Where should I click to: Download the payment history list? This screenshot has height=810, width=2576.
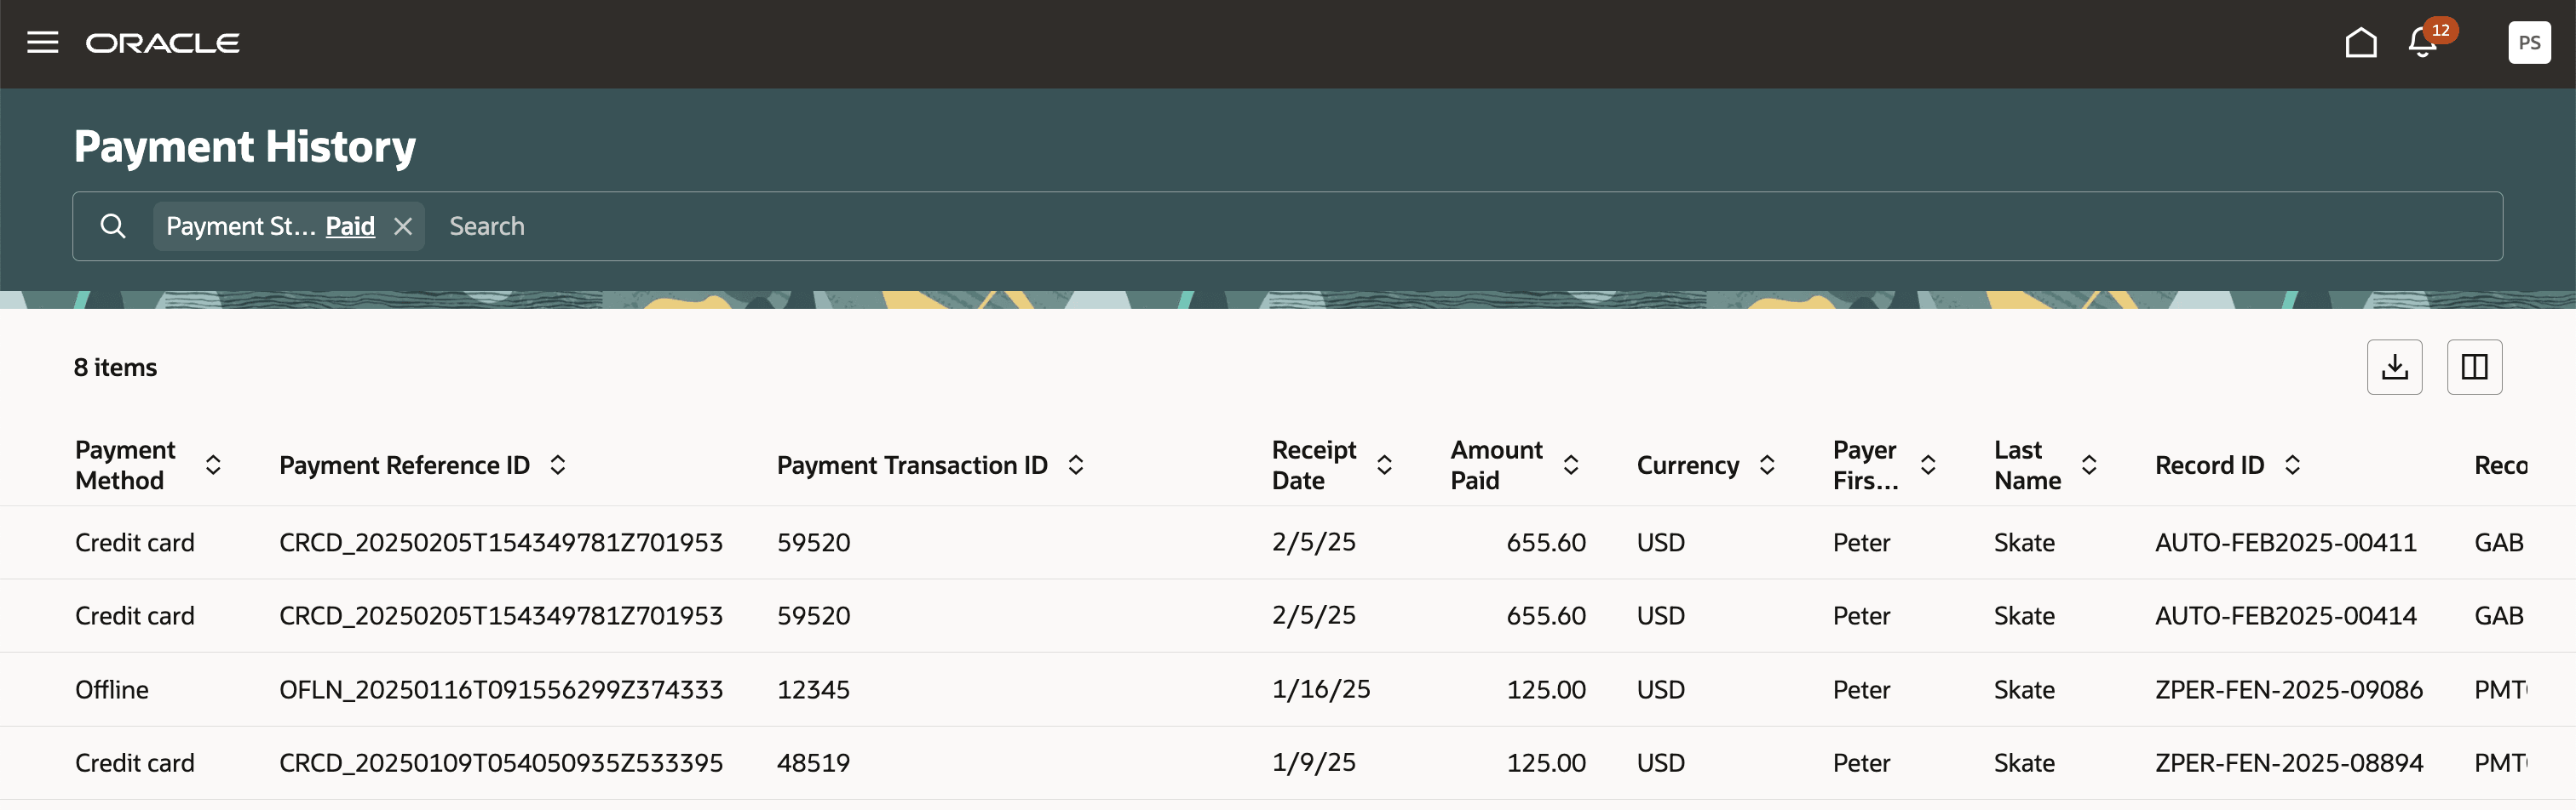[2394, 367]
